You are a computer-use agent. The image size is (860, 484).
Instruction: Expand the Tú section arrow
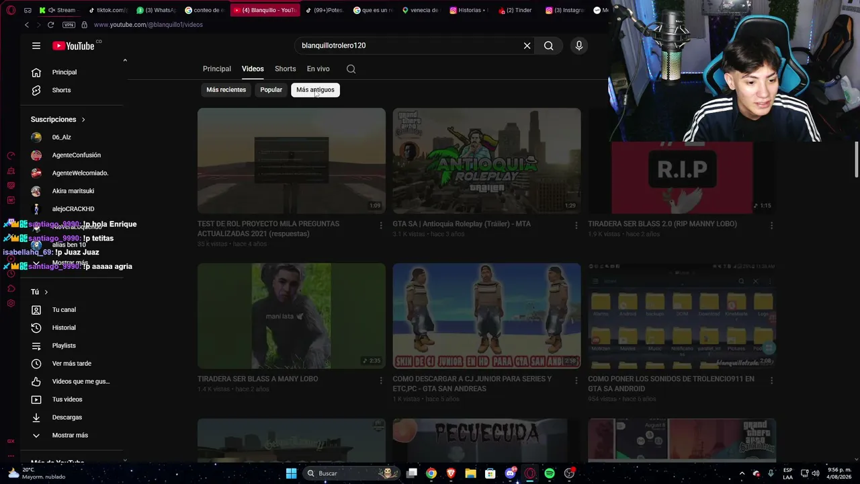click(46, 292)
